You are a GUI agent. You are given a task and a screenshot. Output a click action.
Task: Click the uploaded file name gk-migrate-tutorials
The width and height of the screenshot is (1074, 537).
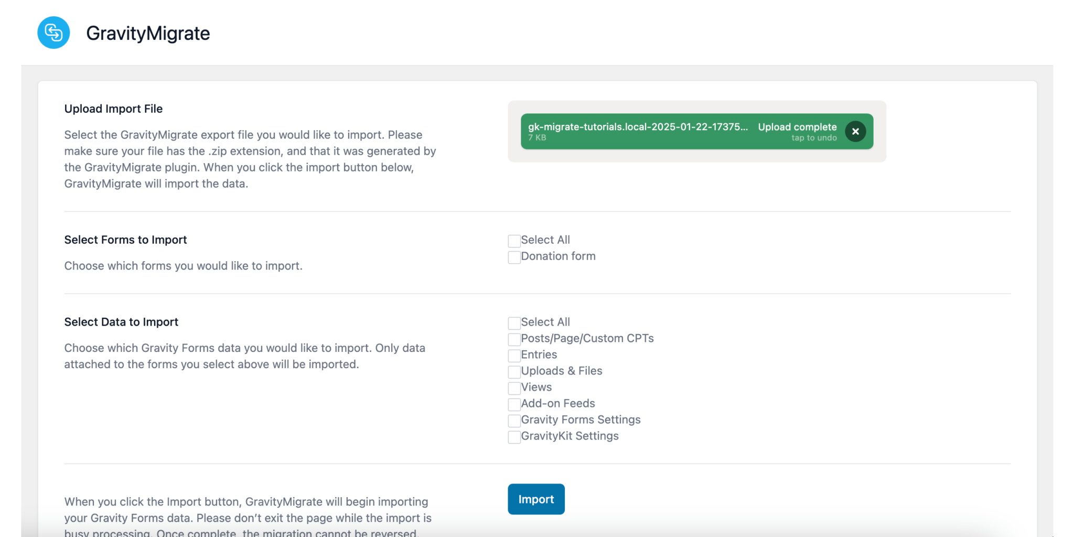pyautogui.click(x=638, y=127)
